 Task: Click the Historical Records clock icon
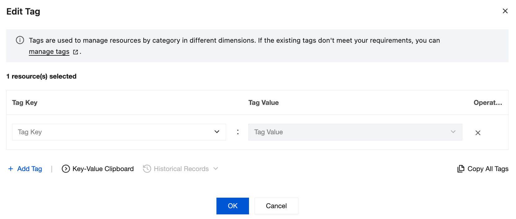pos(147,169)
